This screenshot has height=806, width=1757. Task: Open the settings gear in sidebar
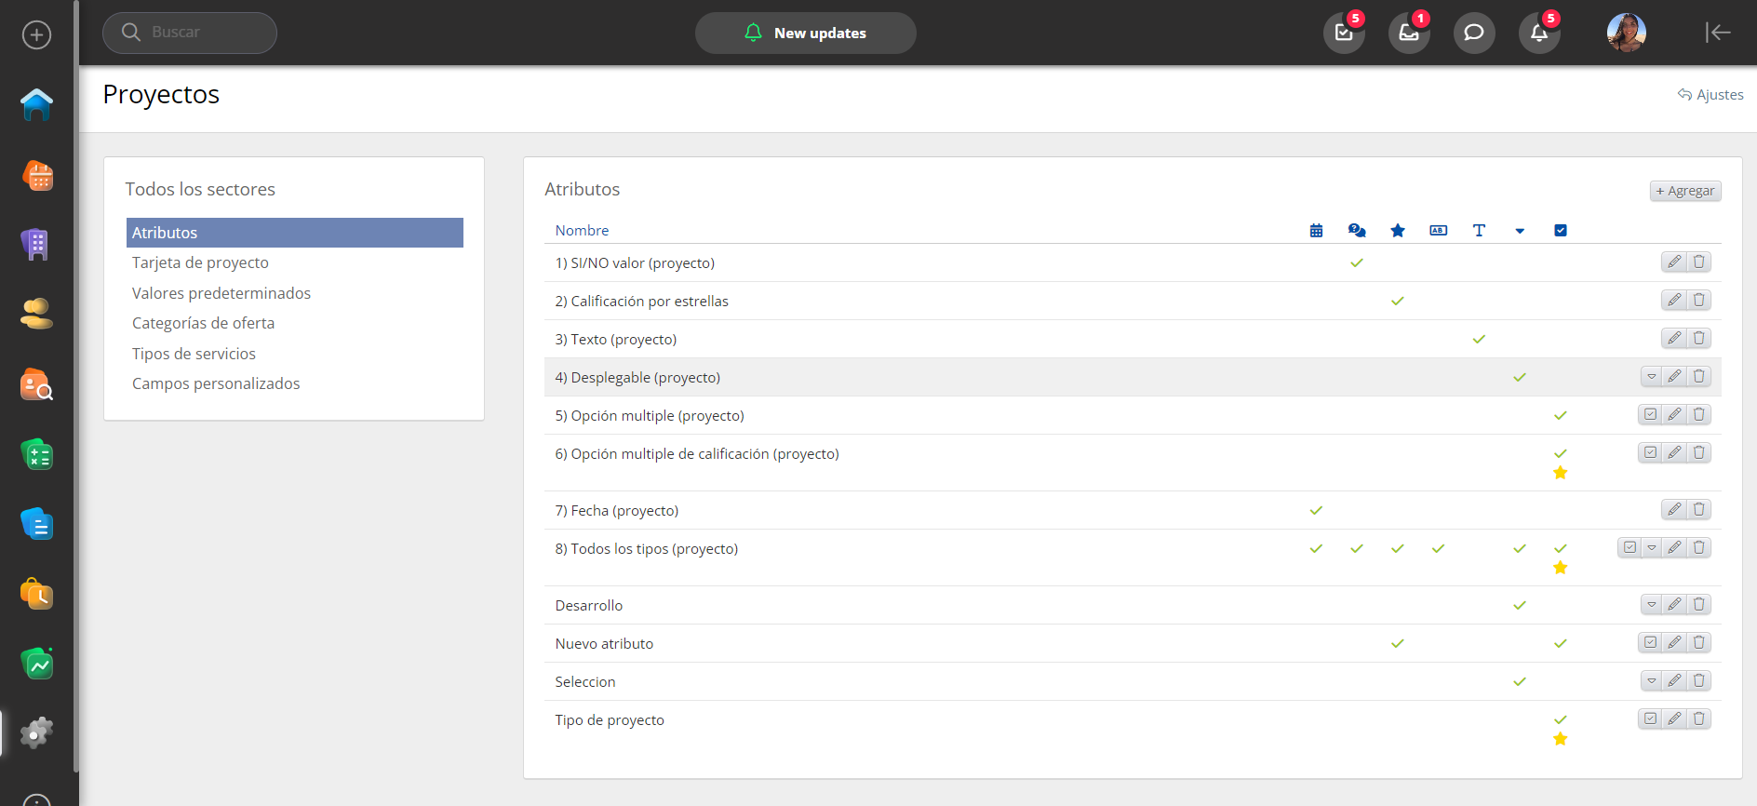click(37, 733)
